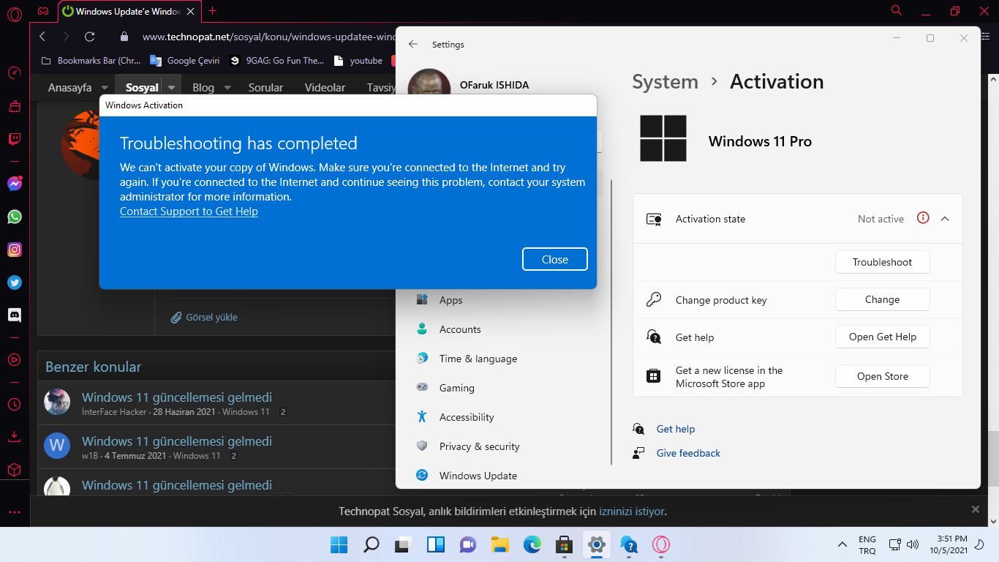
Task: Open the Google Çeviri bookmark
Action: tap(185, 61)
